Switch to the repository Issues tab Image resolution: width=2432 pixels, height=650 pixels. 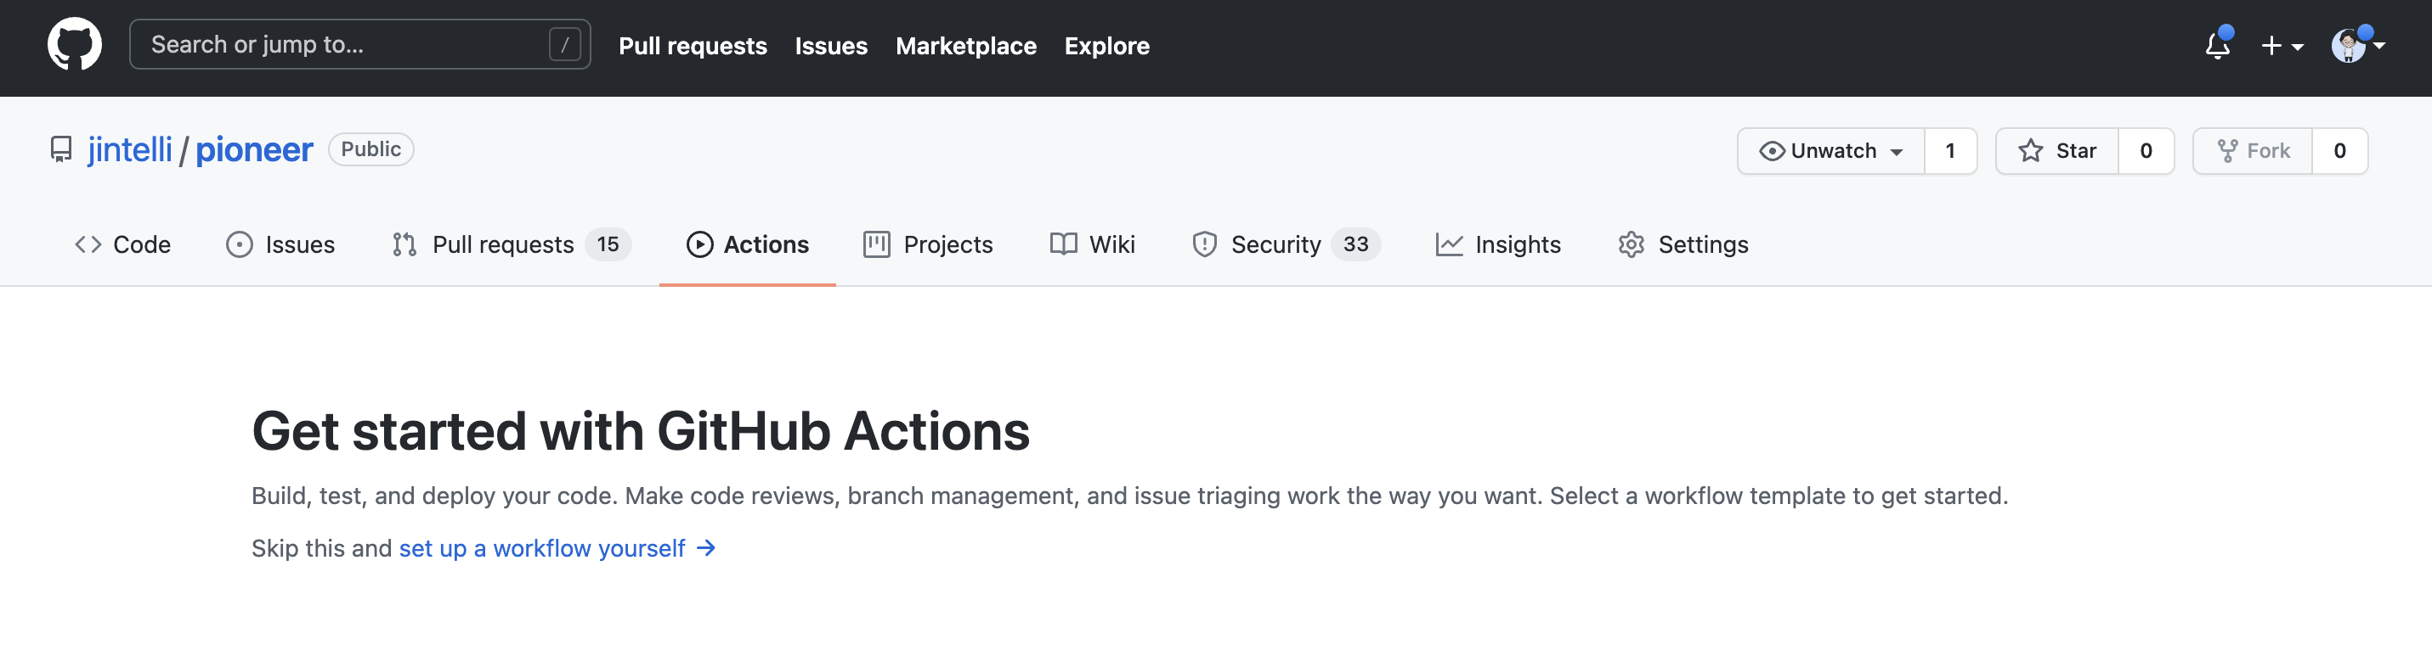[280, 244]
